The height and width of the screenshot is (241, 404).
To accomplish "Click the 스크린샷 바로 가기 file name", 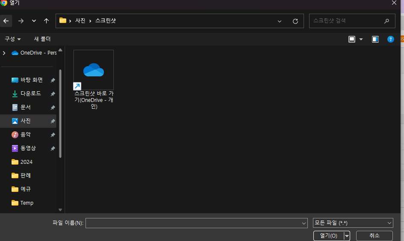I will [94, 100].
